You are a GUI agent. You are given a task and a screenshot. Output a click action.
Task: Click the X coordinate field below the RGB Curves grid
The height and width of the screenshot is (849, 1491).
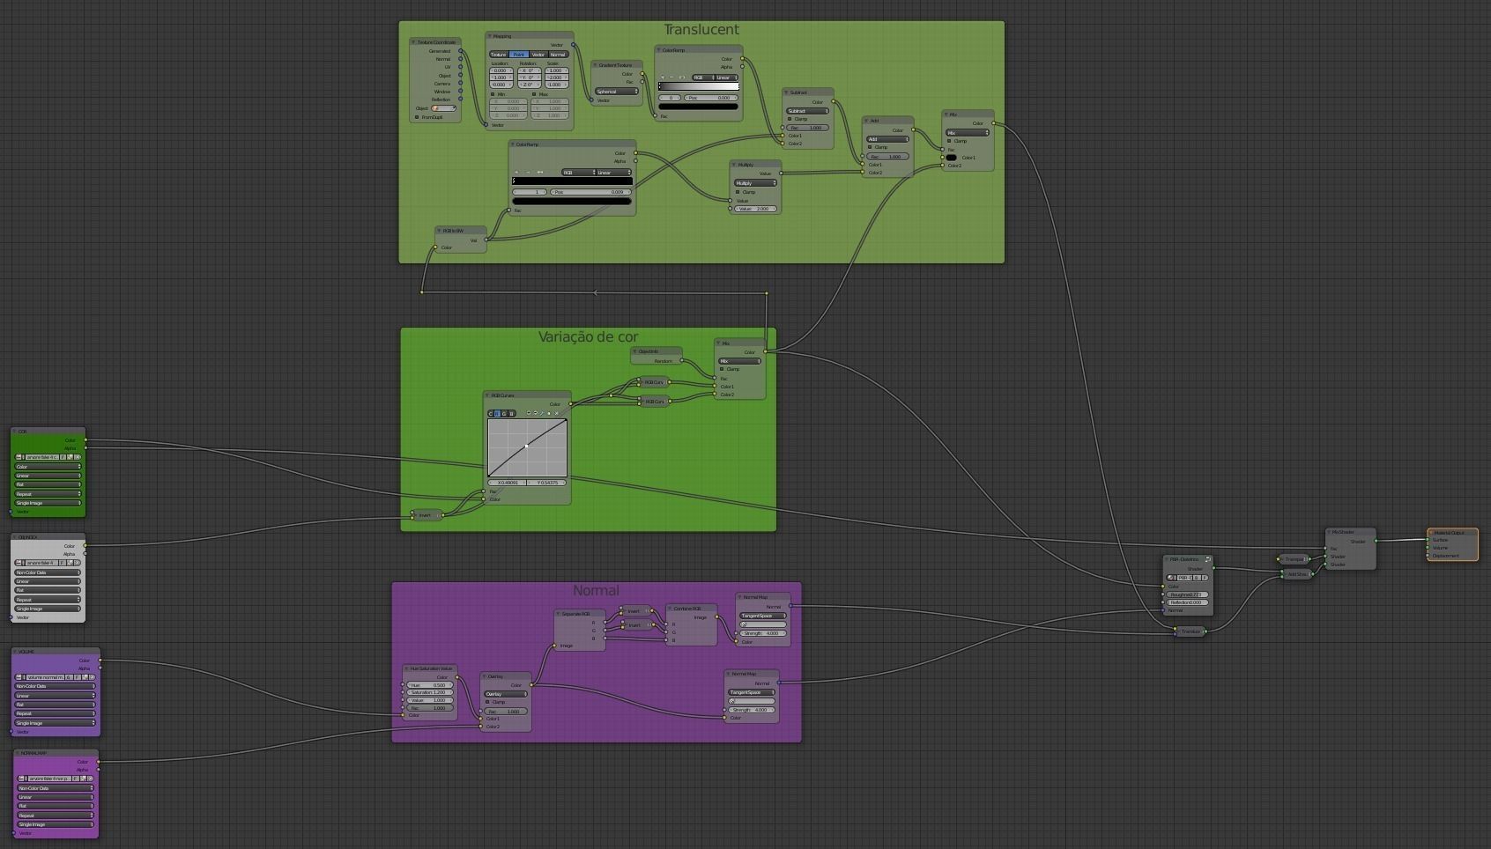click(507, 482)
